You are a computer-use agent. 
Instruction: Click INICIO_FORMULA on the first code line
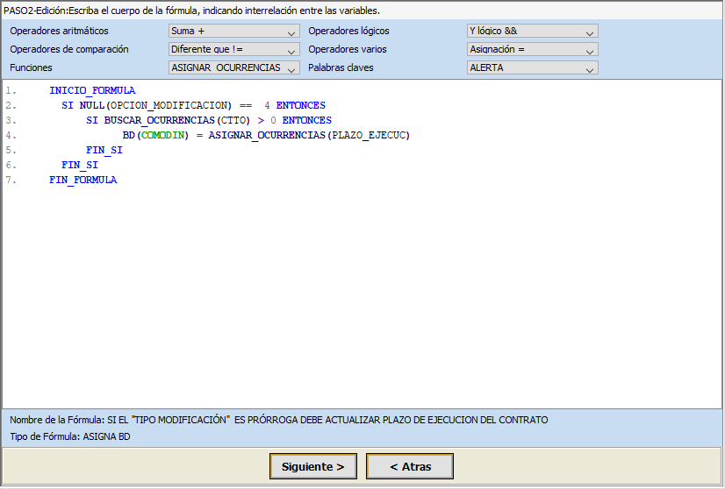pos(92,90)
